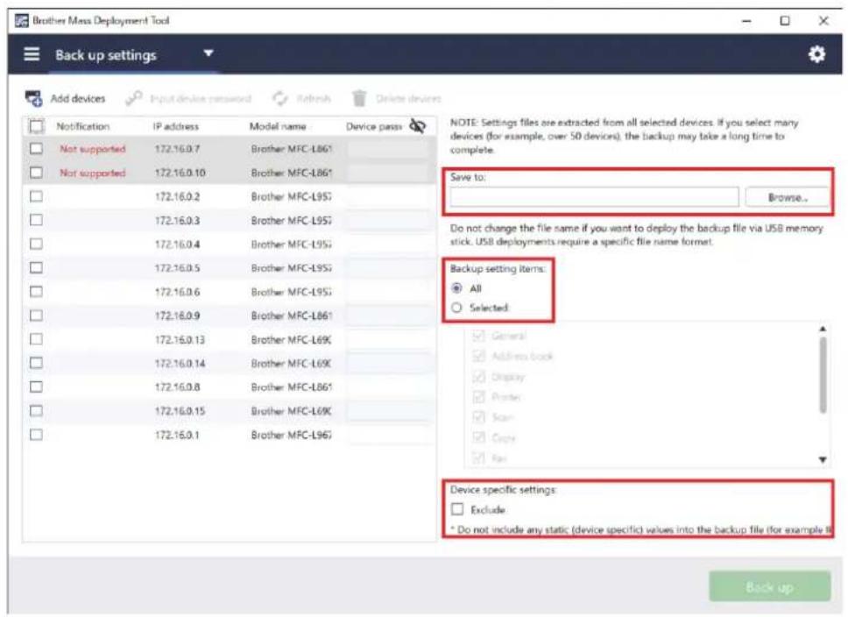Check the box for device 172.16.0.13
This screenshot has width=848, height=617.
36,339
